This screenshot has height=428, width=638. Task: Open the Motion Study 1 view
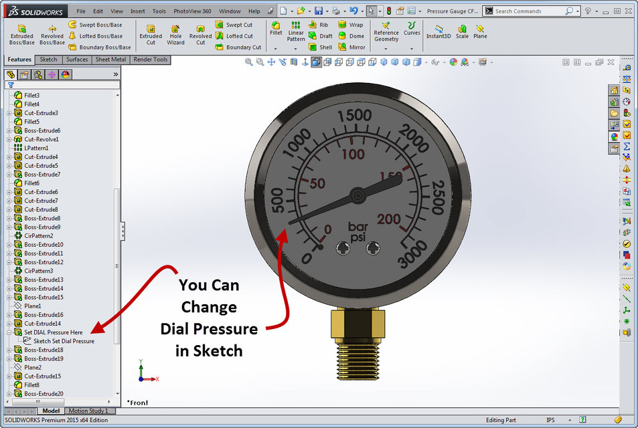(x=89, y=411)
